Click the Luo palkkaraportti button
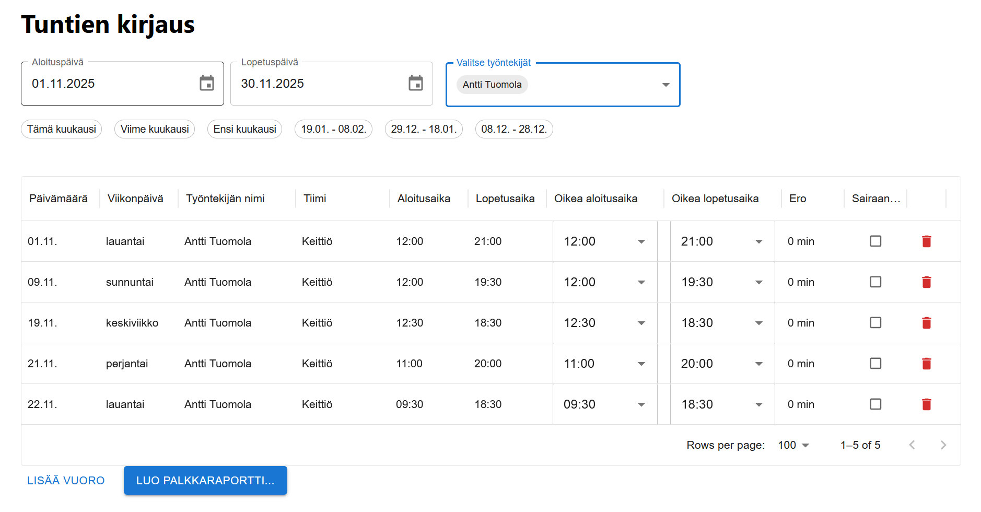Image resolution: width=981 pixels, height=512 pixels. click(205, 481)
